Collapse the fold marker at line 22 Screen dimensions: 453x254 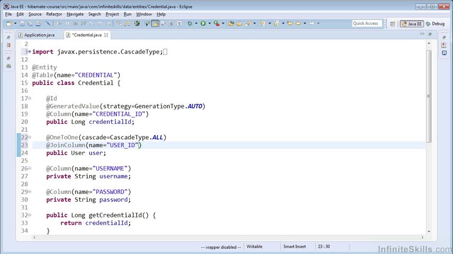[x=30, y=137]
